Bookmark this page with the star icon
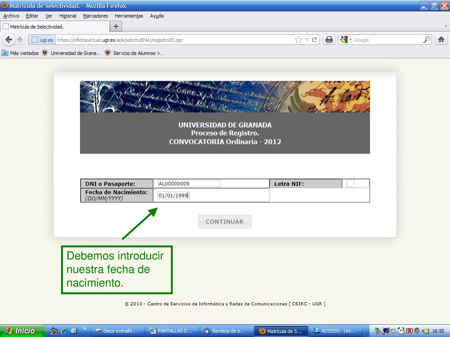 (298, 40)
